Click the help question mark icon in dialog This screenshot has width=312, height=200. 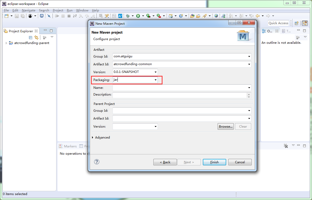coord(96,162)
